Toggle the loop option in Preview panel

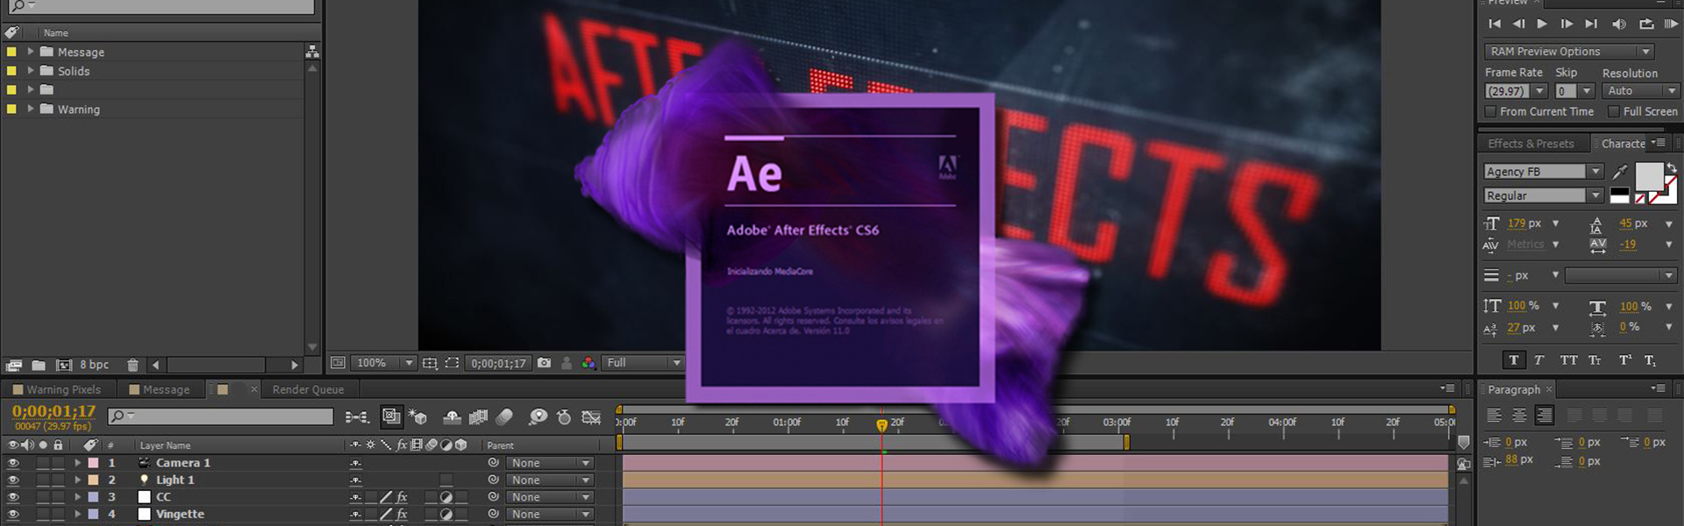point(1646,24)
